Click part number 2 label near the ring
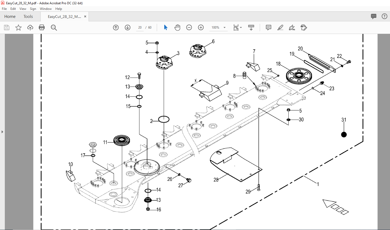Image resolution: width=390 pixels, height=230 pixels. pyautogui.click(x=151, y=121)
